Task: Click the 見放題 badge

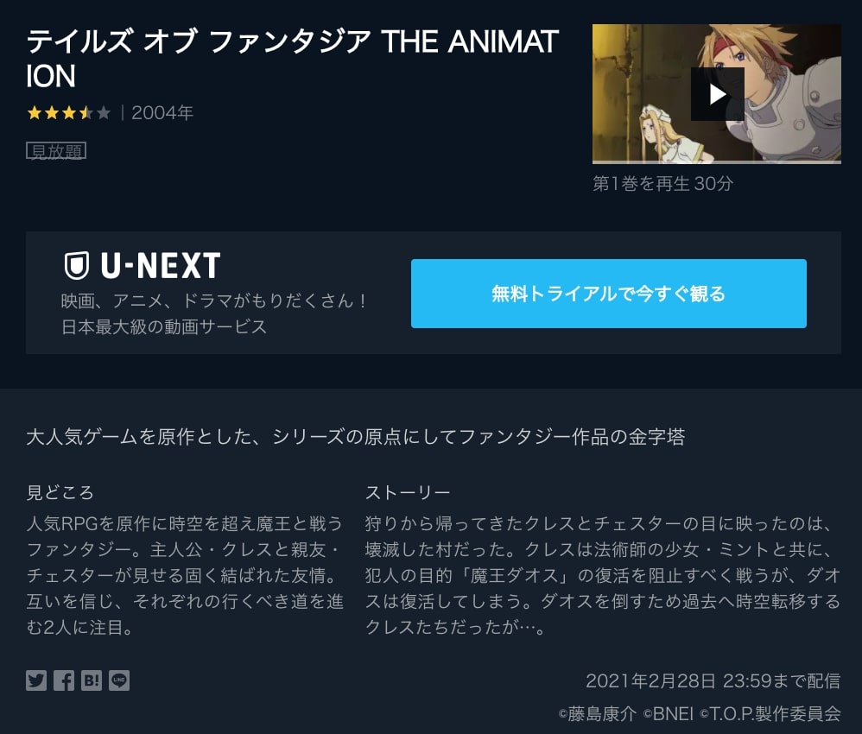Action: coord(56,150)
